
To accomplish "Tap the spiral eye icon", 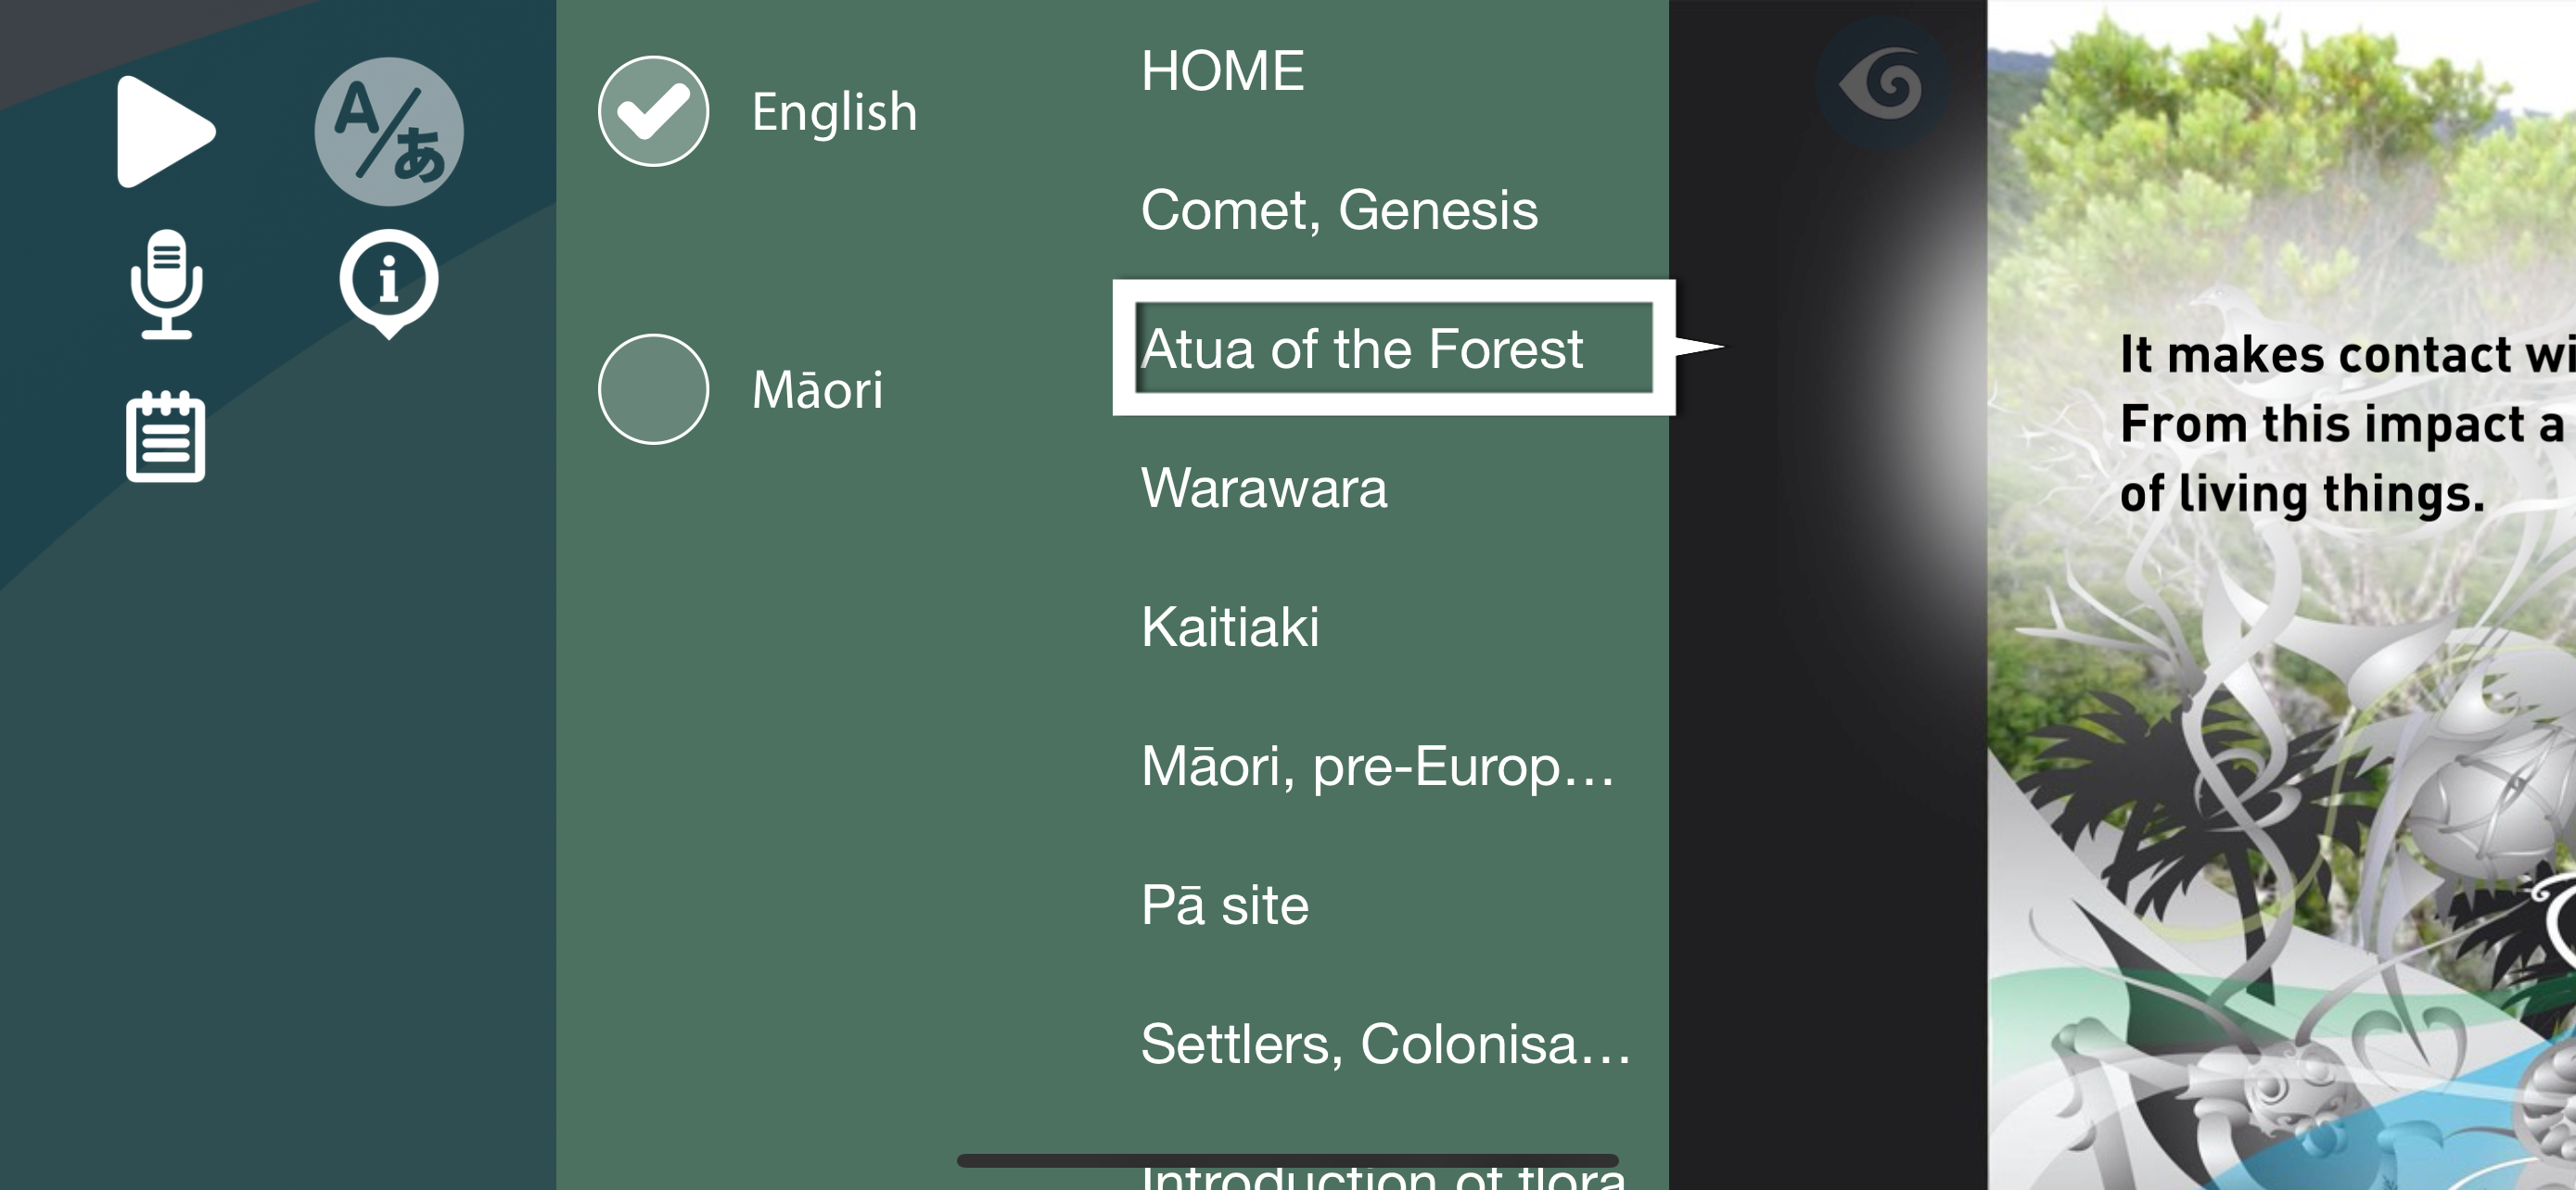I will coord(1882,84).
